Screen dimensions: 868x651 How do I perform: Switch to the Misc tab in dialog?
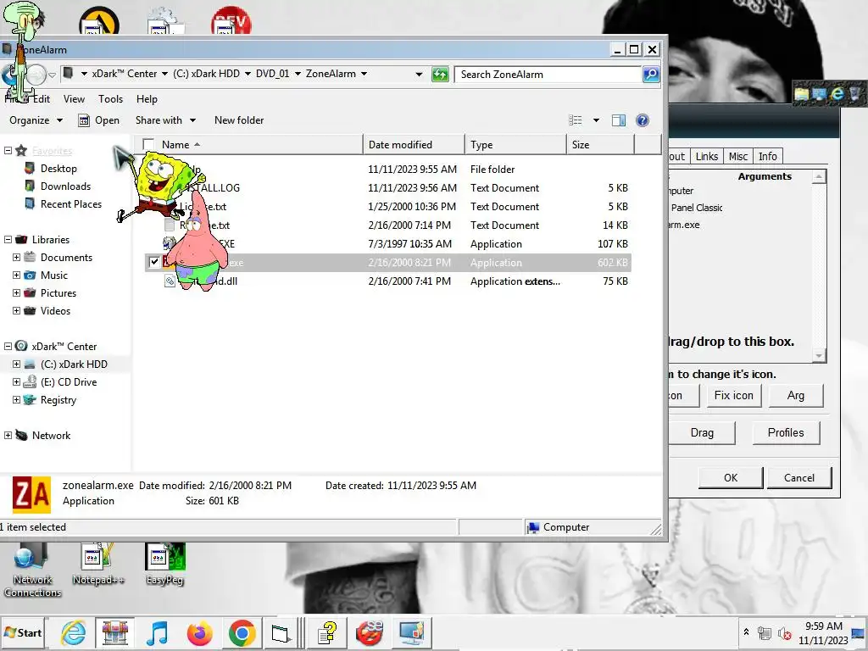(x=738, y=157)
